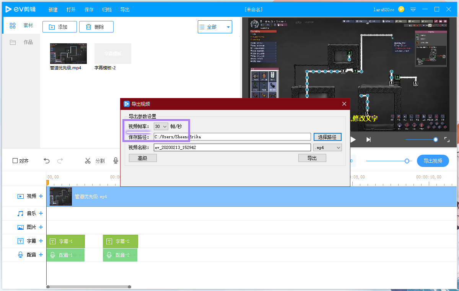Click the yellow VIP badge icon
This screenshot has width=459, height=291.
(x=401, y=9)
